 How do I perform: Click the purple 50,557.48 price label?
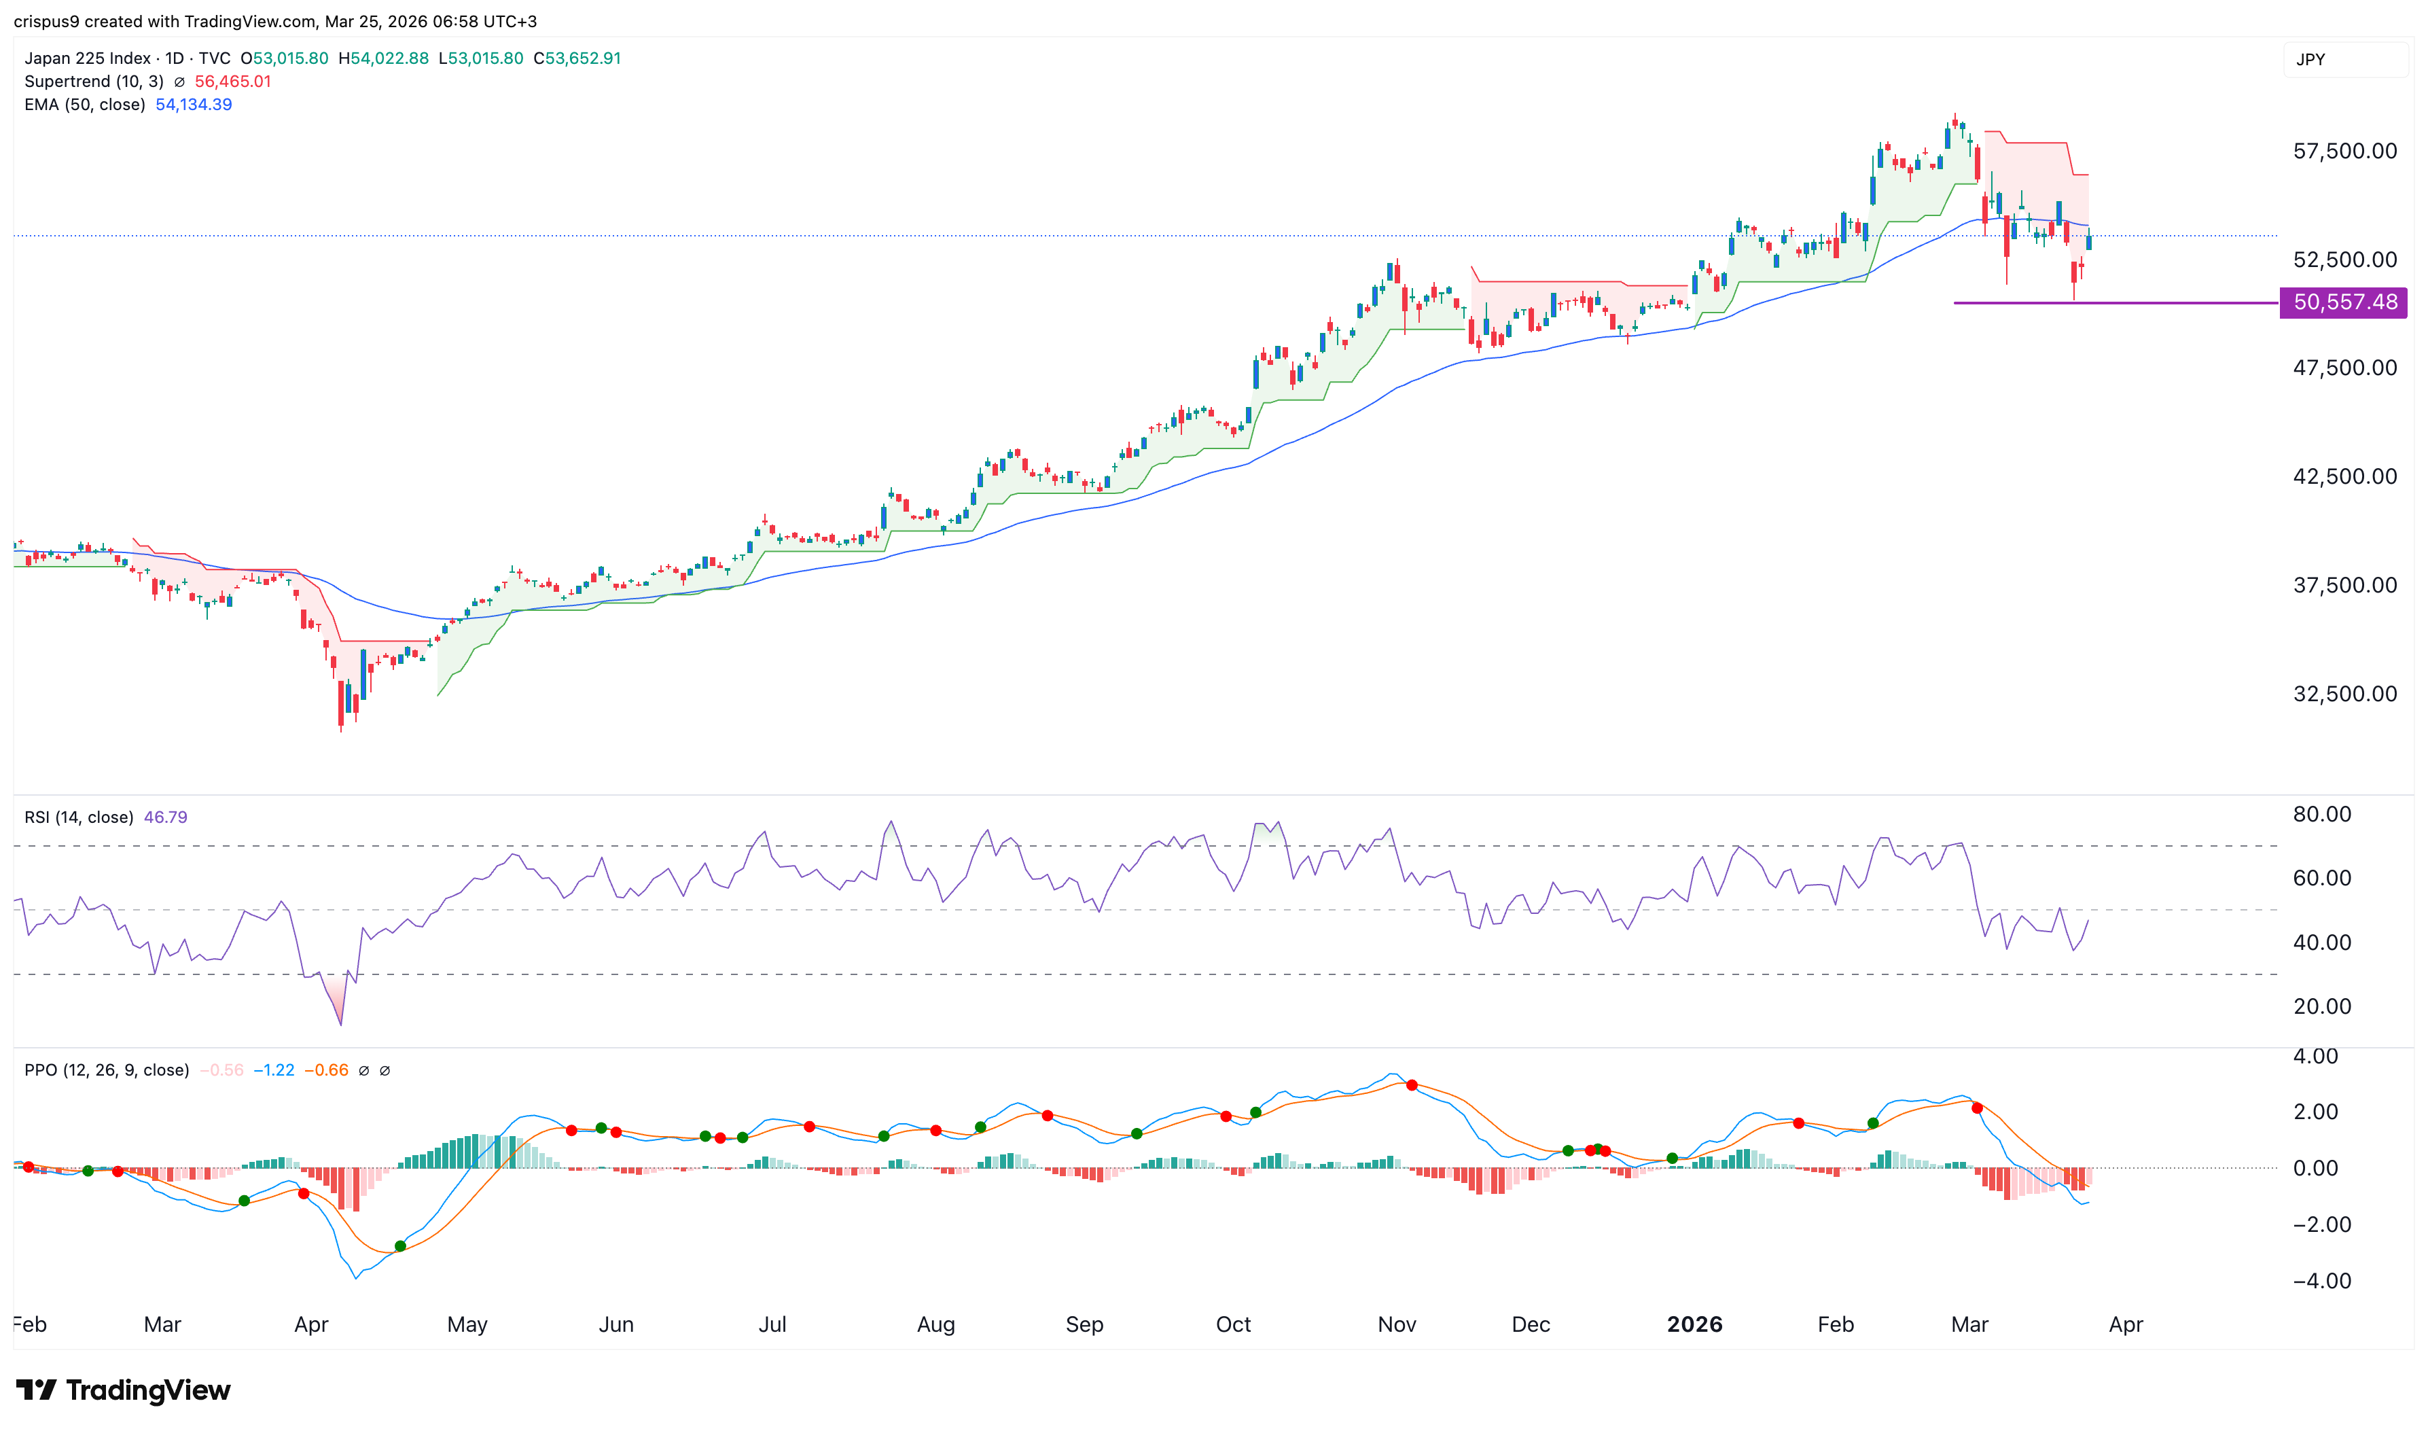coord(2342,302)
